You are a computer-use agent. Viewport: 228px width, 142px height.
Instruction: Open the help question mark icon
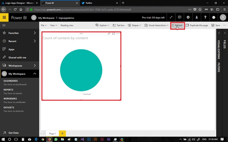pyautogui.click(x=205, y=17)
